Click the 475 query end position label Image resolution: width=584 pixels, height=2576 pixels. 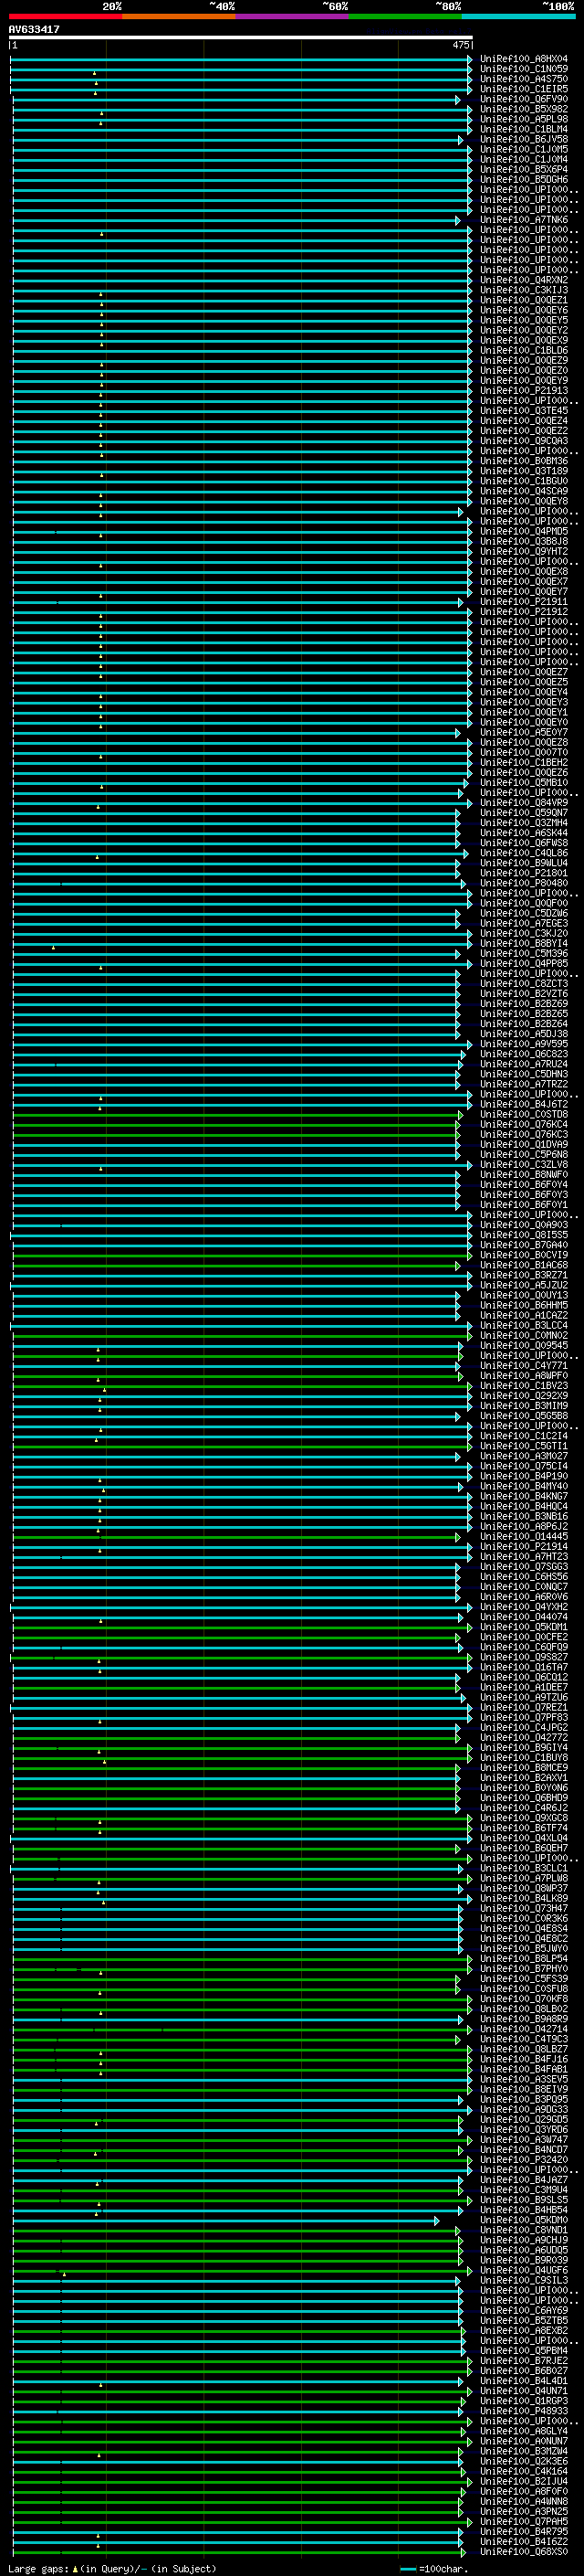pos(461,45)
